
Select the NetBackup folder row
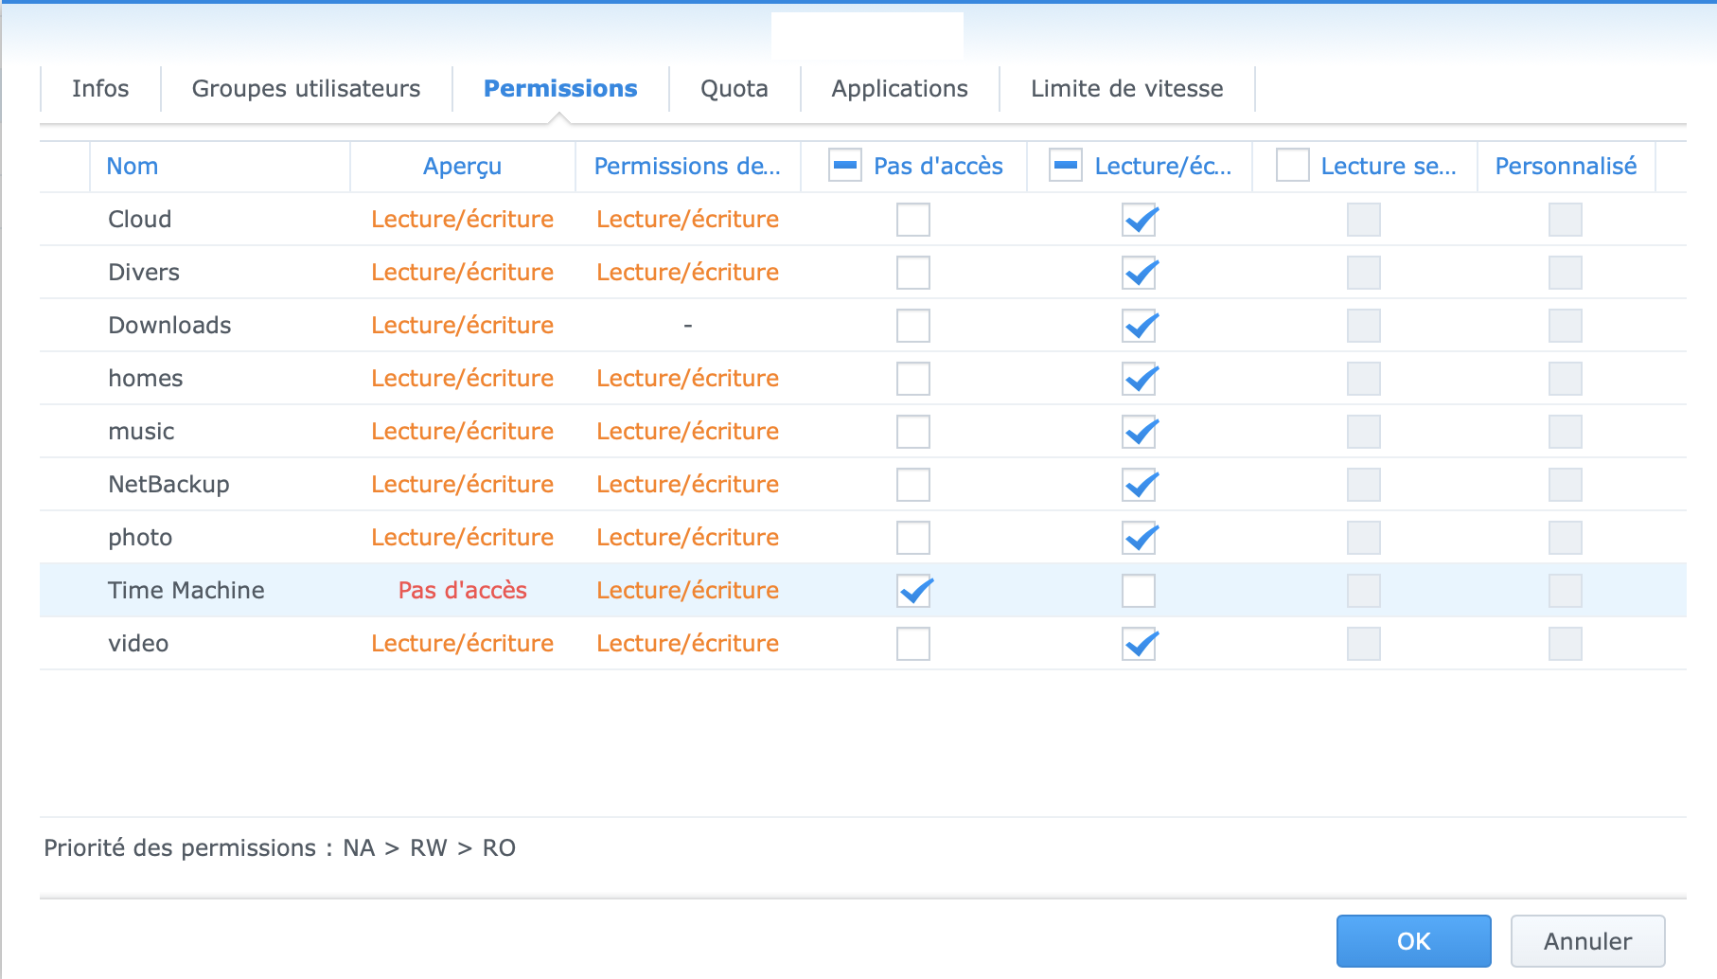coord(168,485)
